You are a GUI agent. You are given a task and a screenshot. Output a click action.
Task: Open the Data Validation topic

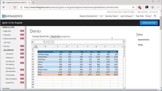pyautogui.click(x=11, y=79)
